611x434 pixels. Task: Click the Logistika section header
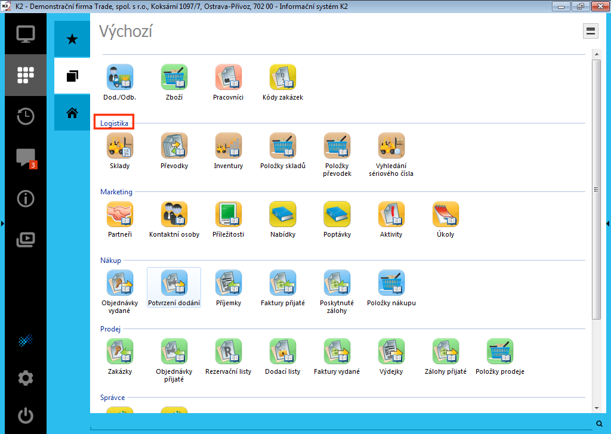point(114,123)
